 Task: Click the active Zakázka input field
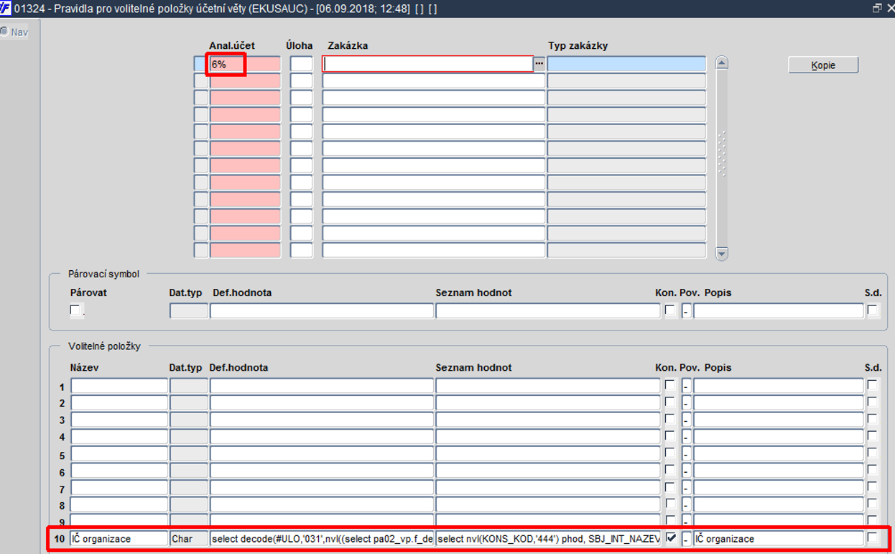[428, 64]
